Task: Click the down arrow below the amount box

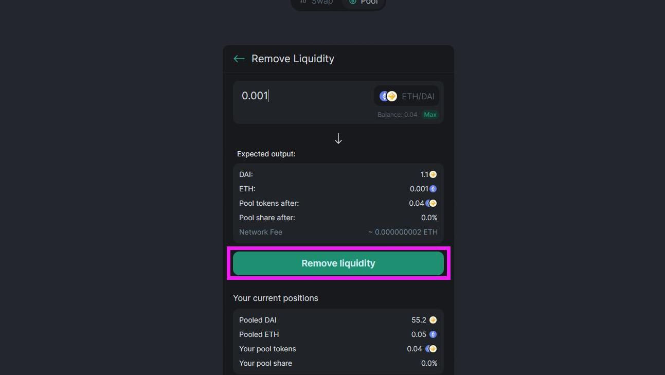Action: click(x=338, y=138)
